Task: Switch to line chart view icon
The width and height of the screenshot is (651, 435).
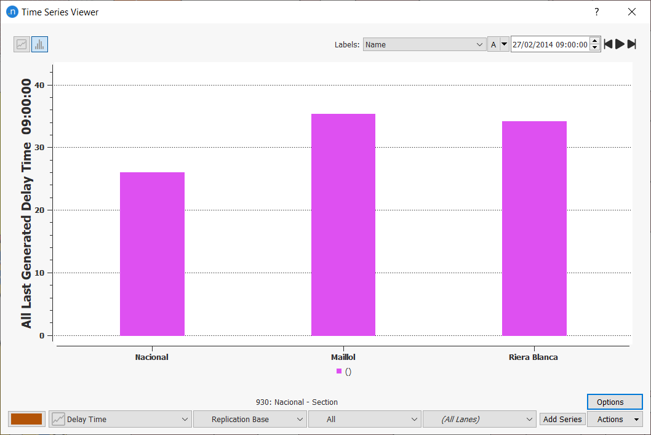Action: pyautogui.click(x=22, y=44)
